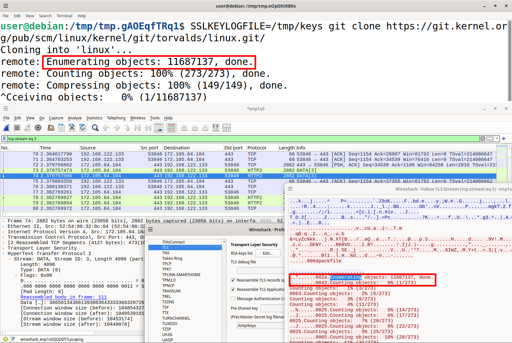The image size is (512, 343).
Task: Click Pre-Master-Secret log filename field
Action: (260, 325)
